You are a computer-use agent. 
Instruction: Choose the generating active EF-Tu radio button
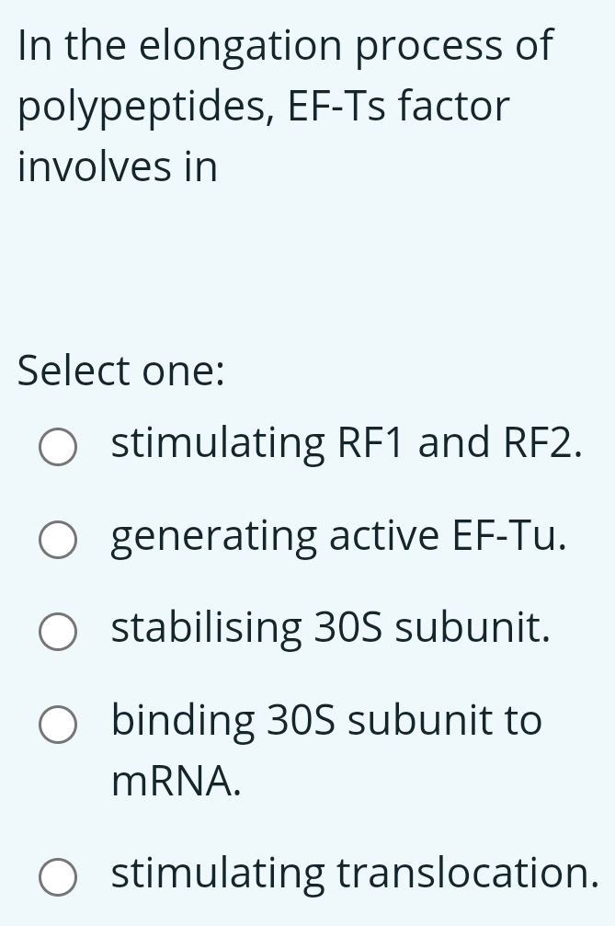(58, 540)
